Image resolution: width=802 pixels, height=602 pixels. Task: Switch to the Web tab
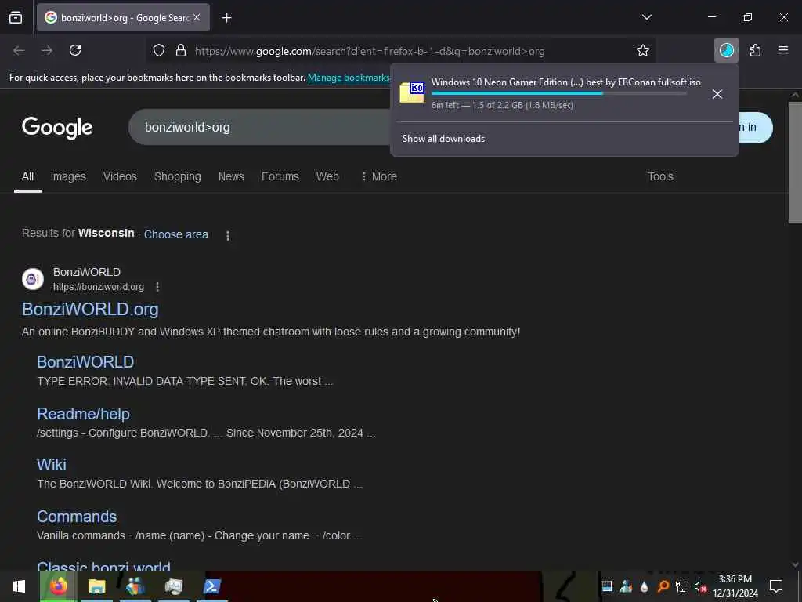pyautogui.click(x=327, y=176)
